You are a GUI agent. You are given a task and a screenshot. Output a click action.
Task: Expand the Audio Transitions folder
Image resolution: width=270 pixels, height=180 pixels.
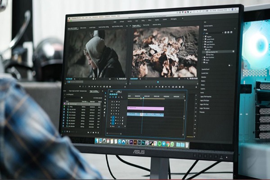pyautogui.click(x=203, y=44)
